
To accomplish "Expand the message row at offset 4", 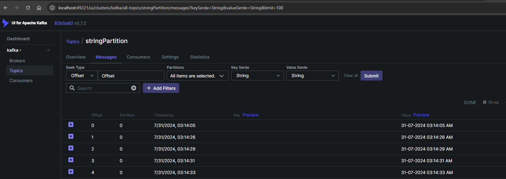I will [x=71, y=172].
